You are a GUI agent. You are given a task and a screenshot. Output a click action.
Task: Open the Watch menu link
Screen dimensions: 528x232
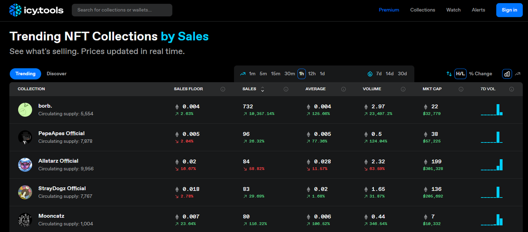coord(454,10)
